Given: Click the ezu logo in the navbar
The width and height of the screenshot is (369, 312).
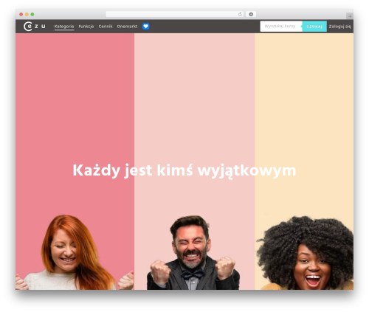Looking at the screenshot, I should [x=35, y=27].
